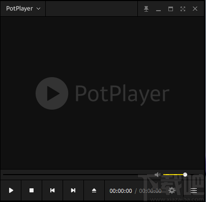
Task: Click the empty title bar area
Action: (x=92, y=9)
